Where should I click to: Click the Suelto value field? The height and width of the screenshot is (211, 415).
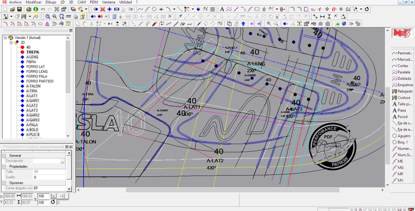pos(49,177)
